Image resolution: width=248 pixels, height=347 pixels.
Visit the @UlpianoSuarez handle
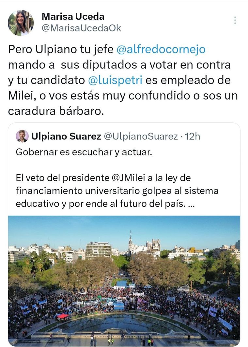pos(141,137)
